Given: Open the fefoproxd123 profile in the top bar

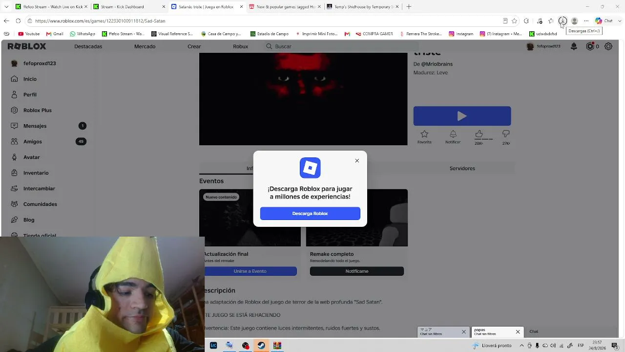Looking at the screenshot, I should pos(543,46).
